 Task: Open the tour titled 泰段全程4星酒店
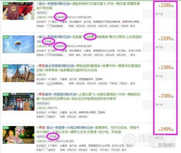[89, 68]
